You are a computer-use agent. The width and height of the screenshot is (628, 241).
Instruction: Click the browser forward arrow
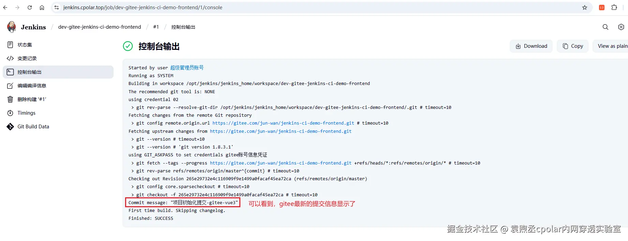(x=17, y=8)
